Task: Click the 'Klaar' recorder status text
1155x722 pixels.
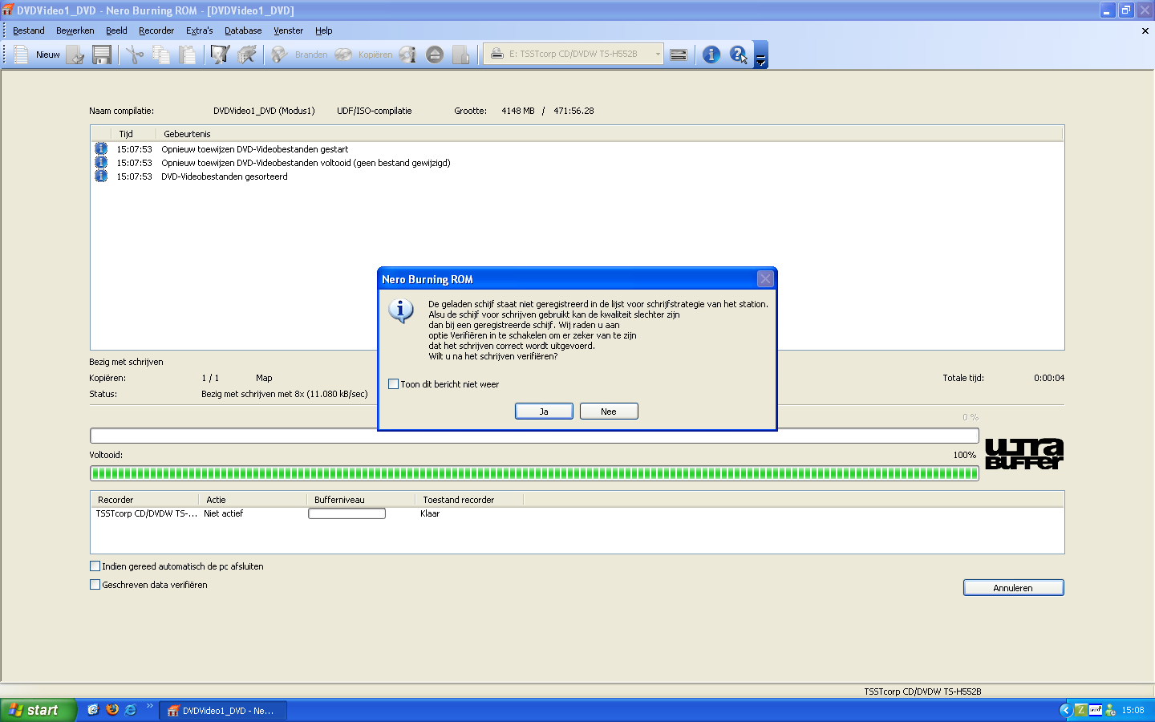Action: (x=430, y=513)
